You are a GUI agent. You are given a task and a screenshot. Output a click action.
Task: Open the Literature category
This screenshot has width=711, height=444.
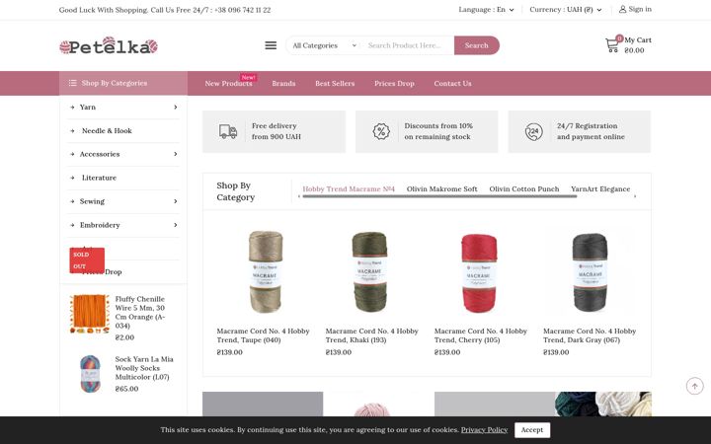tap(100, 178)
